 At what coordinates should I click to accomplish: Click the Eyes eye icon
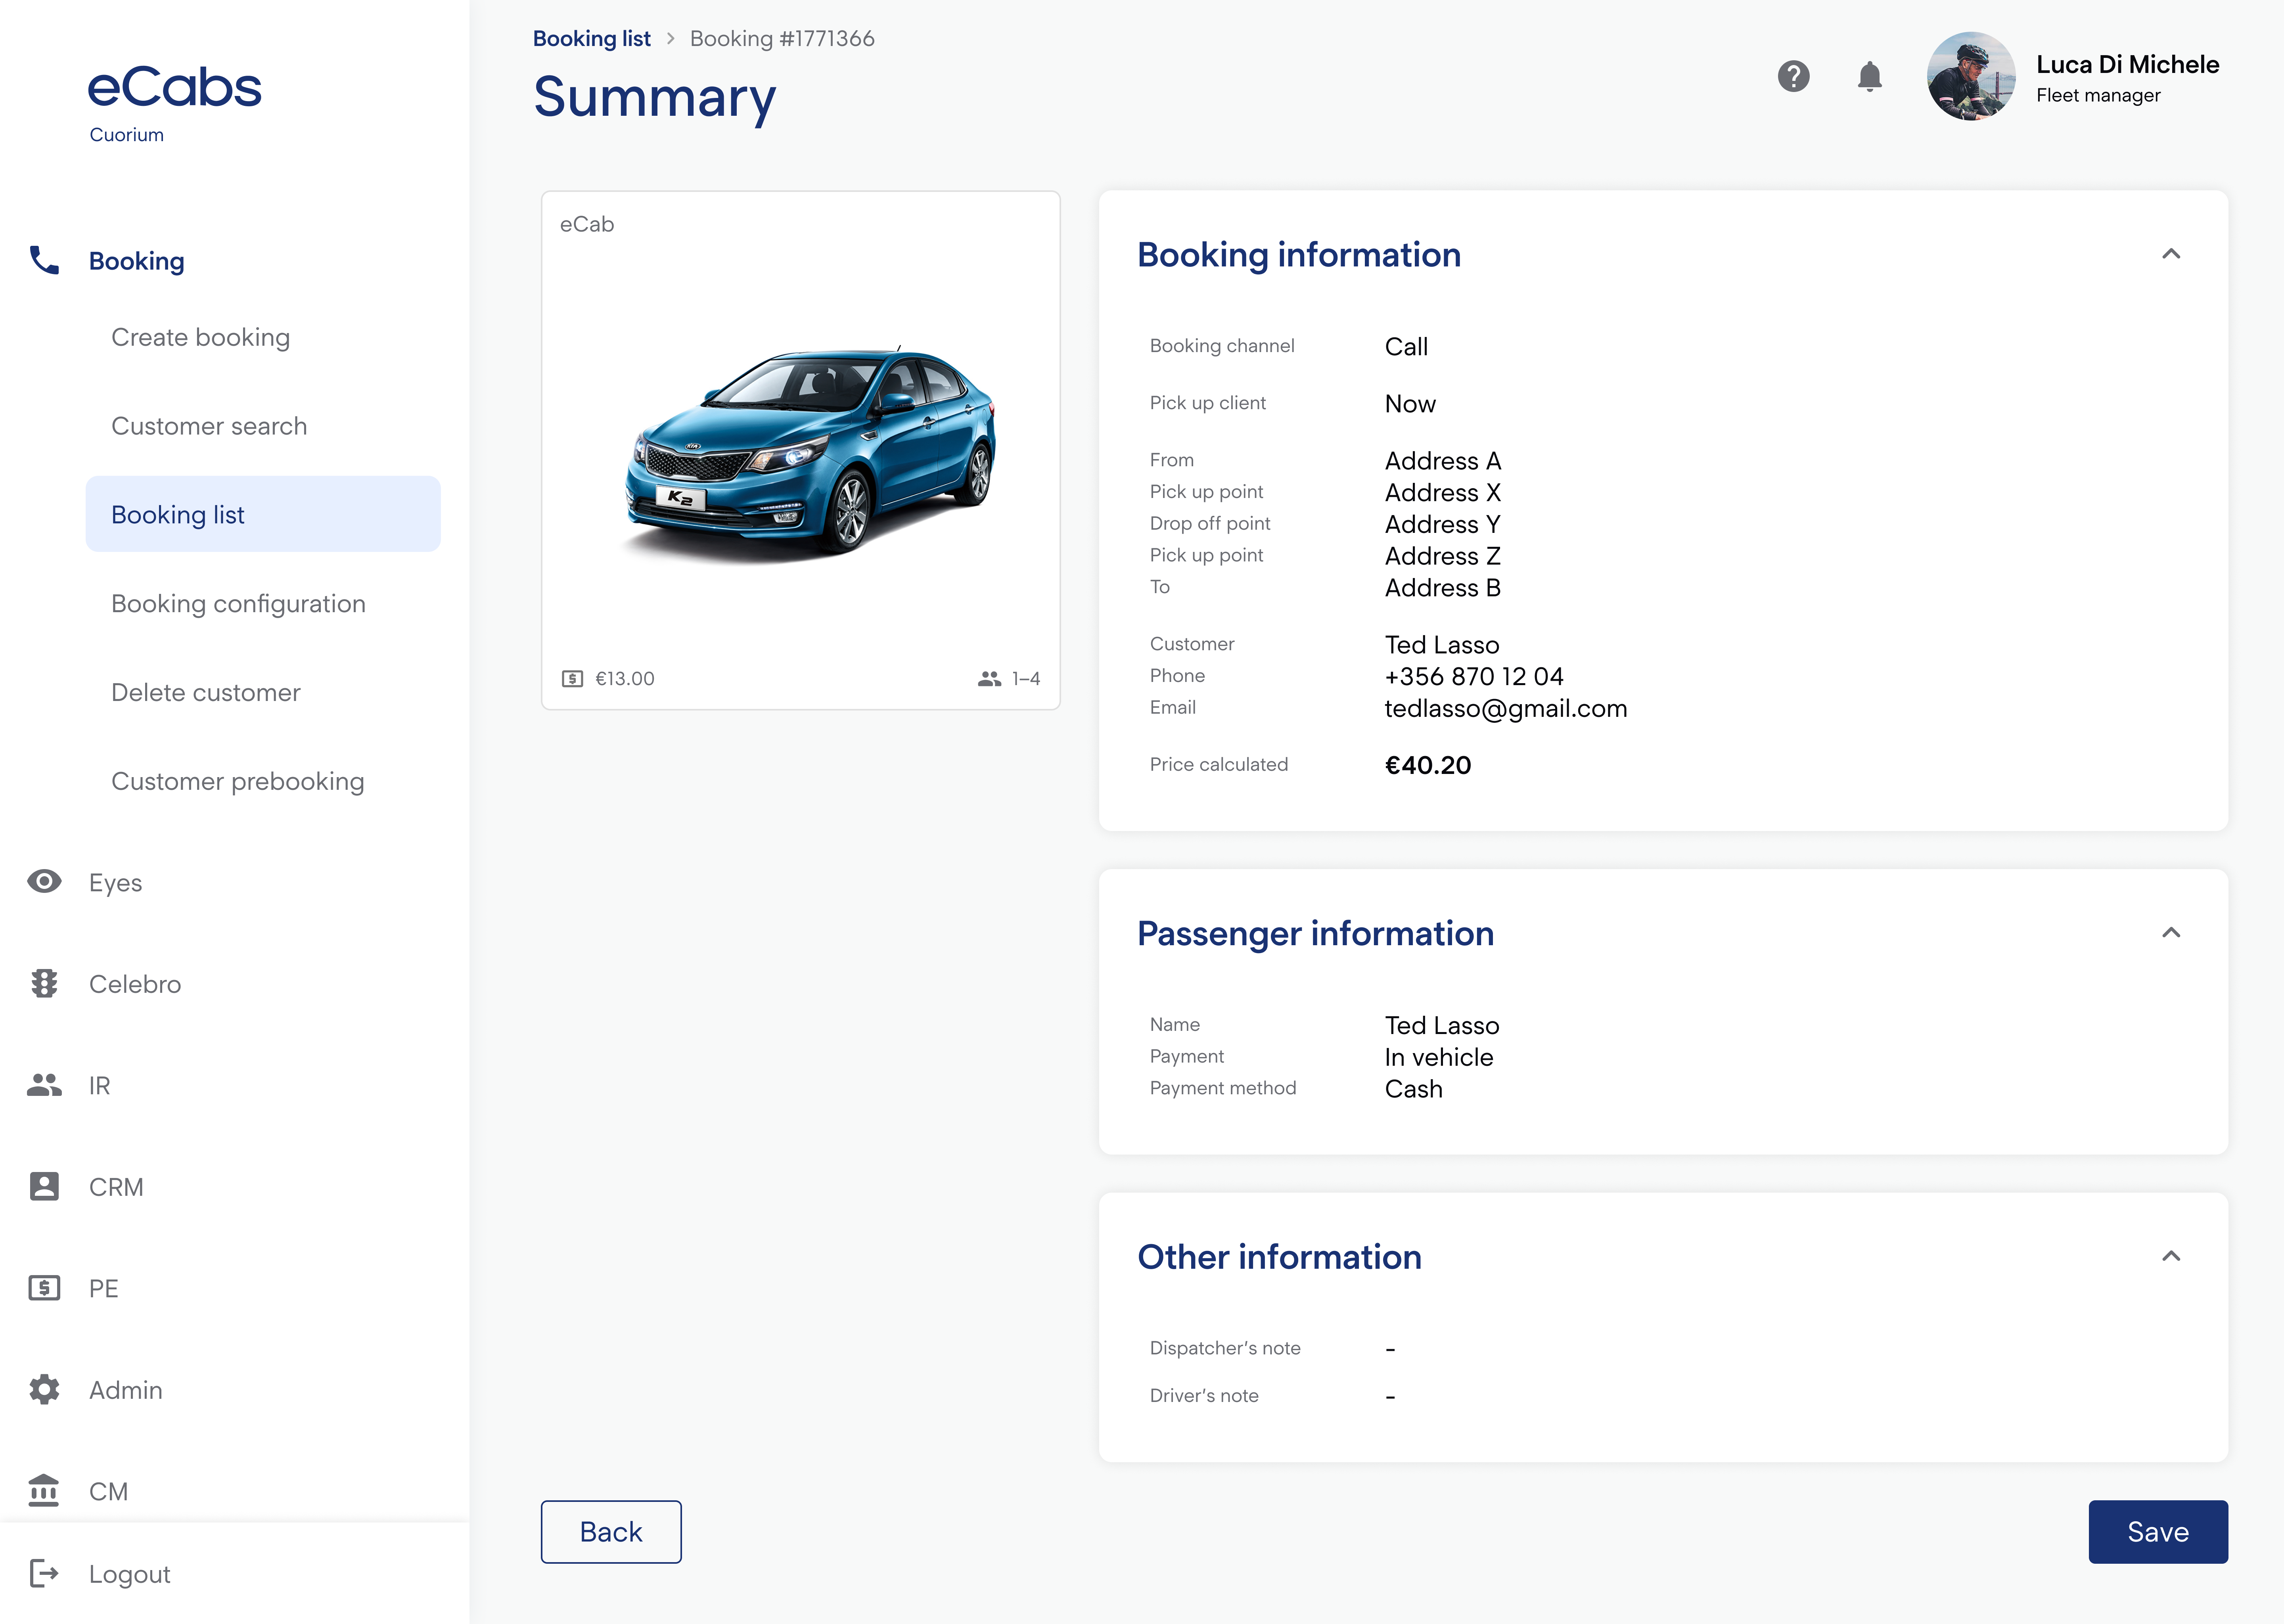point(44,881)
